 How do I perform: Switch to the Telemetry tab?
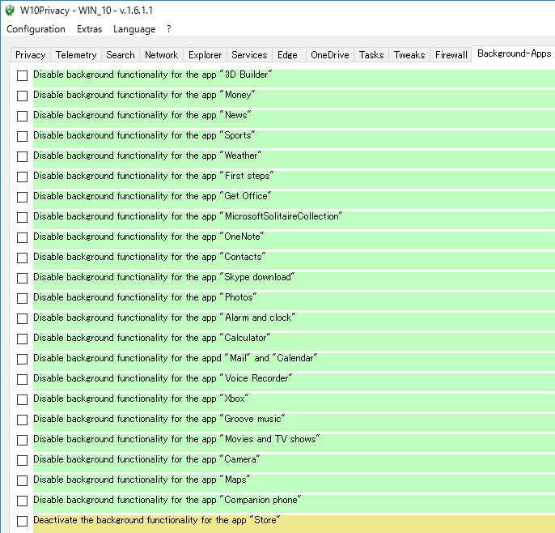[76, 55]
